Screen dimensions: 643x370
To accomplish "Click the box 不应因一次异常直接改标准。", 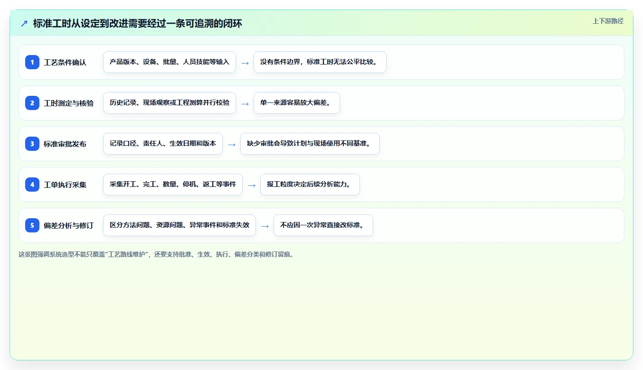I will (323, 225).
